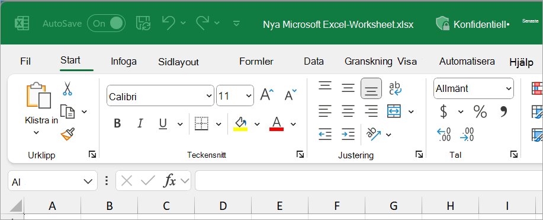The height and width of the screenshot is (220, 543).
Task: Toggle italic formatting
Action: click(140, 123)
